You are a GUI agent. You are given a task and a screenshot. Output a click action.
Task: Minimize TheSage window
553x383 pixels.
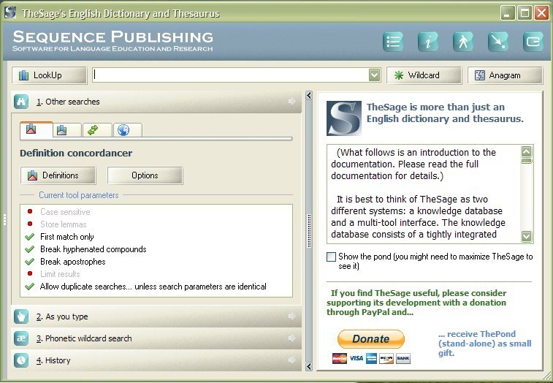[x=508, y=13]
